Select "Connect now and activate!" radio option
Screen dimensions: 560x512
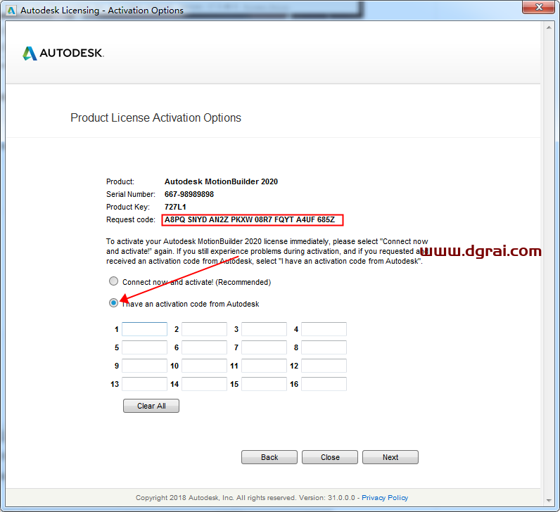point(114,281)
